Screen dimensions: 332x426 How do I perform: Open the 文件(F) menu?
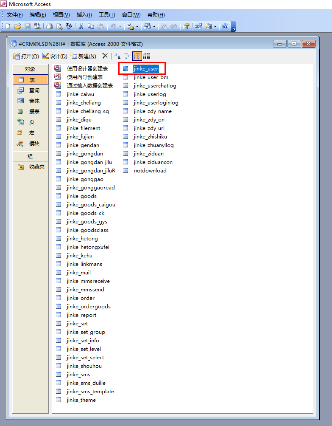coord(15,15)
